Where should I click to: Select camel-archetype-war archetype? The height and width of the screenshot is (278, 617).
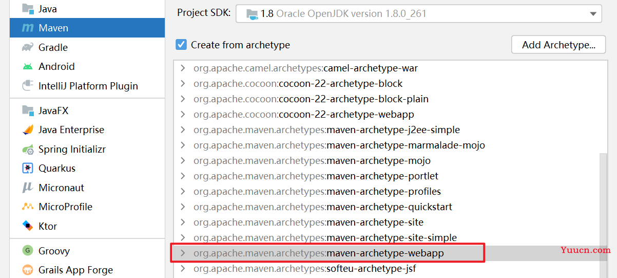click(x=305, y=68)
